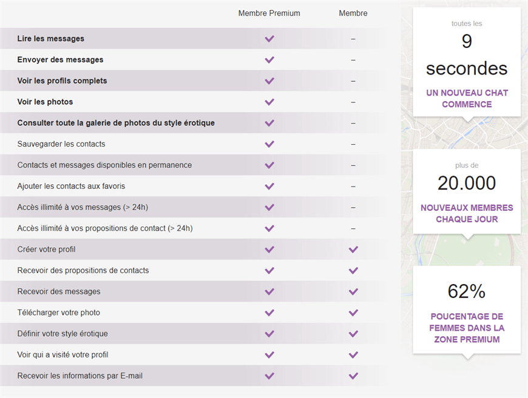
Task: Click the 20.000 nouveaux membres card
Action: pyautogui.click(x=467, y=191)
